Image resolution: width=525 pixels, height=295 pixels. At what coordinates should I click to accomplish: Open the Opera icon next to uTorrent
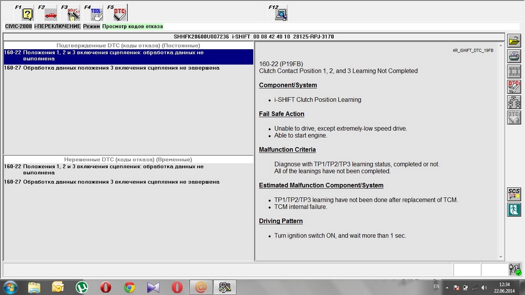click(106, 287)
